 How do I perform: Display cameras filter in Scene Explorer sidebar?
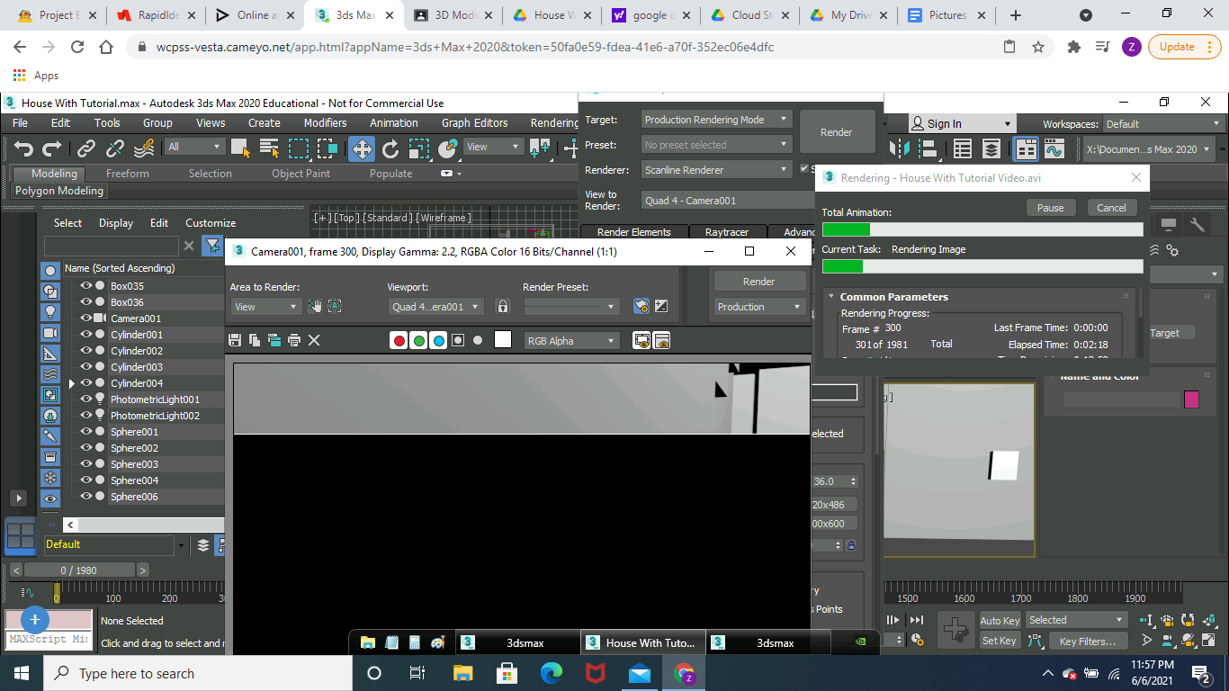(x=50, y=333)
